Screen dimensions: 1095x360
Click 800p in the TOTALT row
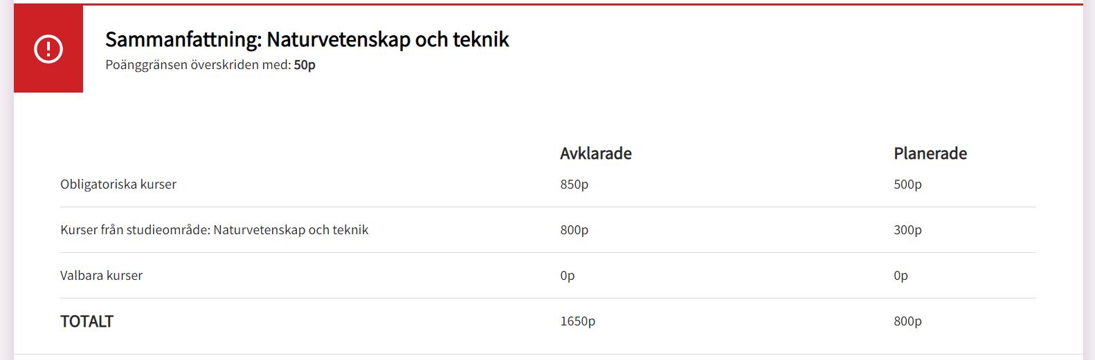tap(907, 321)
